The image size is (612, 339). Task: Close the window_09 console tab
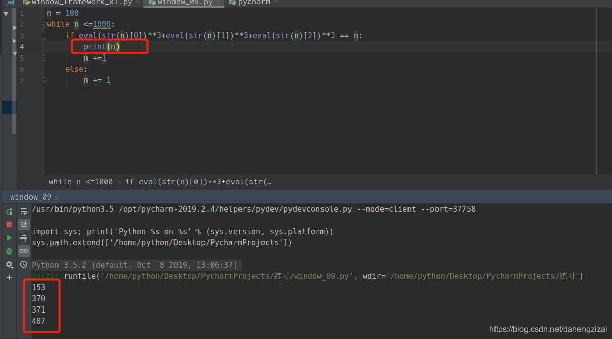pos(57,197)
